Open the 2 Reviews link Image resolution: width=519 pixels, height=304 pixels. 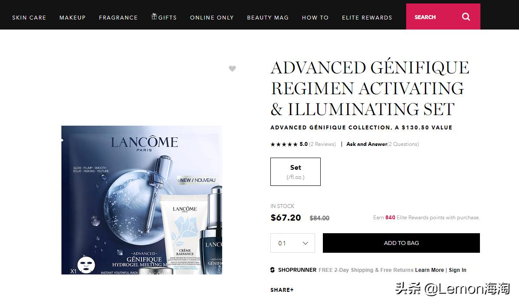click(322, 144)
